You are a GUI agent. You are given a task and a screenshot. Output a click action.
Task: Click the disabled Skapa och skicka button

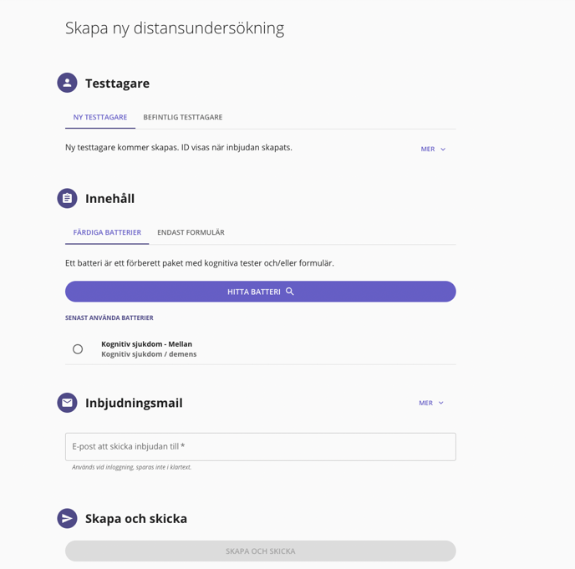[261, 551]
